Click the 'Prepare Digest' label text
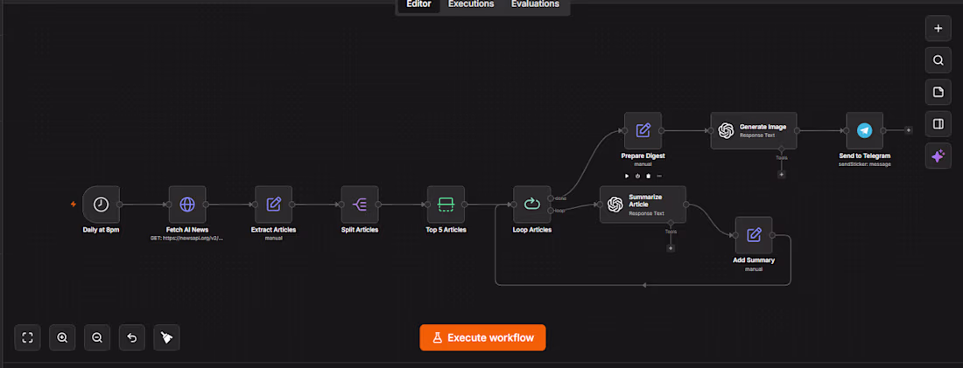 (643, 156)
